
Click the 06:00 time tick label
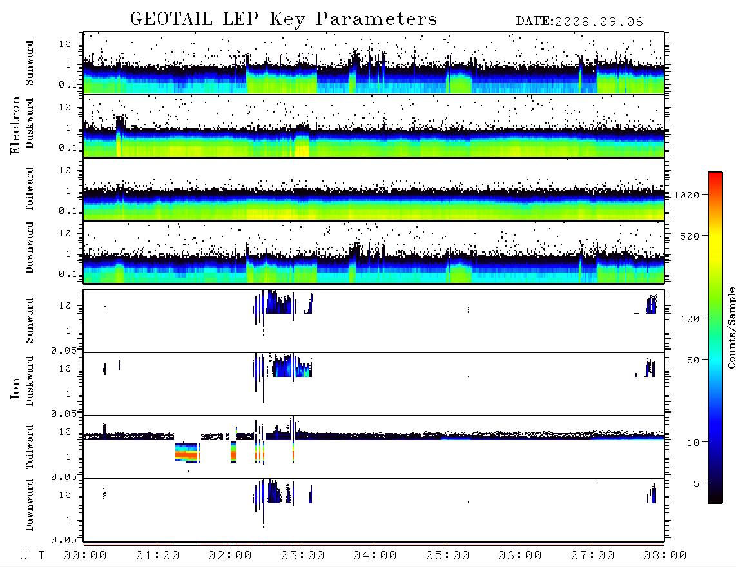click(519, 555)
